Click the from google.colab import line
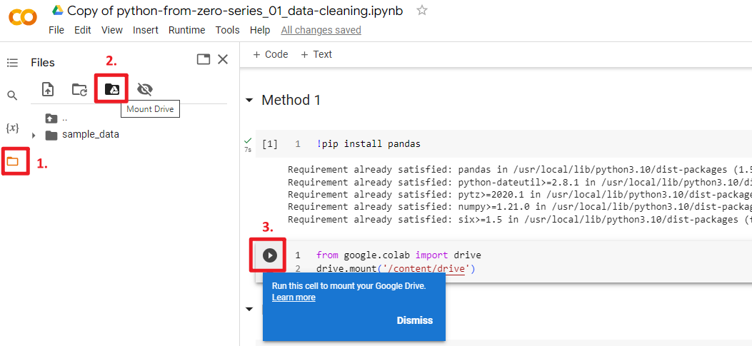 398,255
